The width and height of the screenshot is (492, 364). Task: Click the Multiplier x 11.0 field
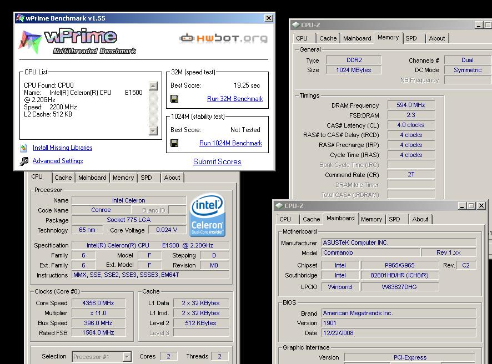click(x=98, y=313)
